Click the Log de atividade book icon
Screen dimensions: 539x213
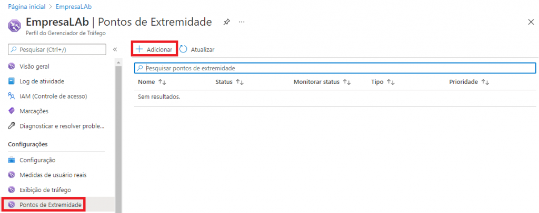coord(12,81)
